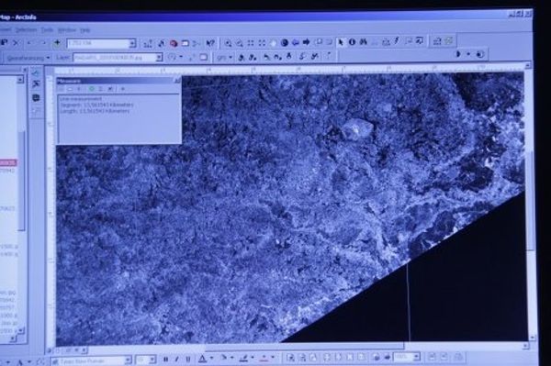Open the font size dropdown
551x366 pixels.
click(x=152, y=360)
